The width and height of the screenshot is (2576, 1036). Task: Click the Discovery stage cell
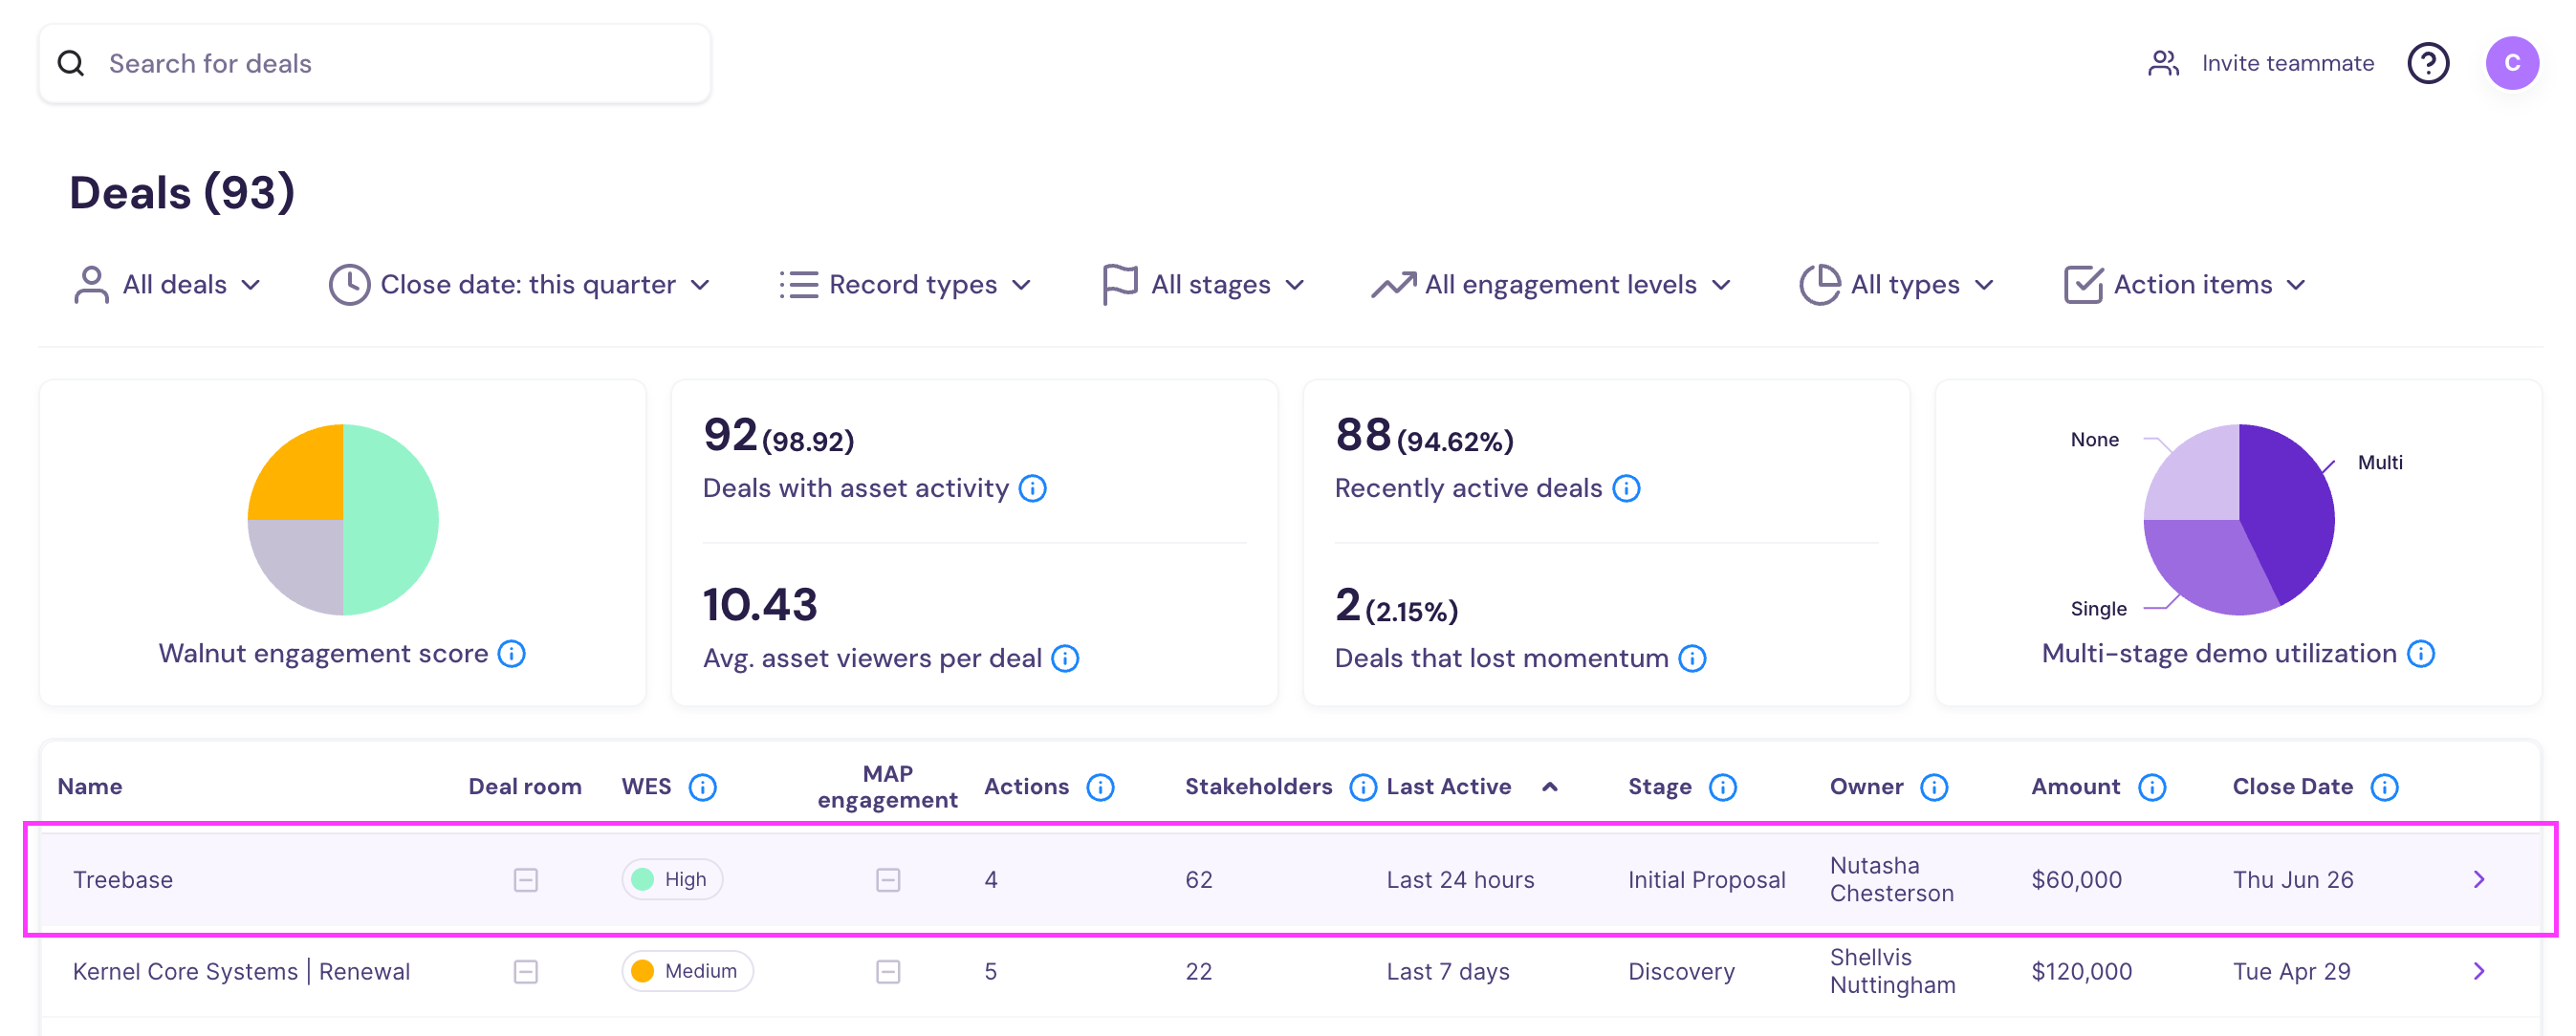coord(1681,972)
